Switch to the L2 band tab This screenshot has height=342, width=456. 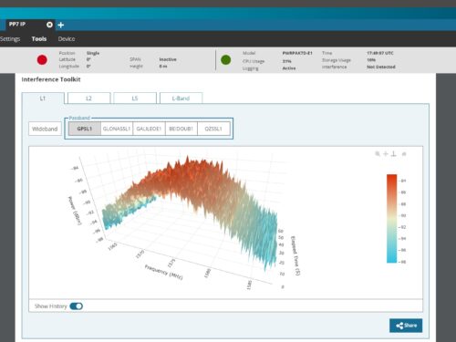[x=88, y=98]
